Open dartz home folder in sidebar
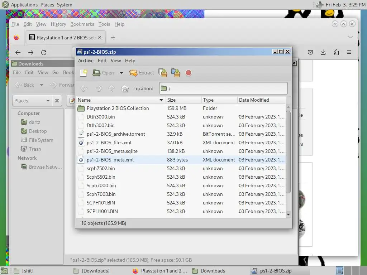The width and height of the screenshot is (367, 275). [31, 122]
